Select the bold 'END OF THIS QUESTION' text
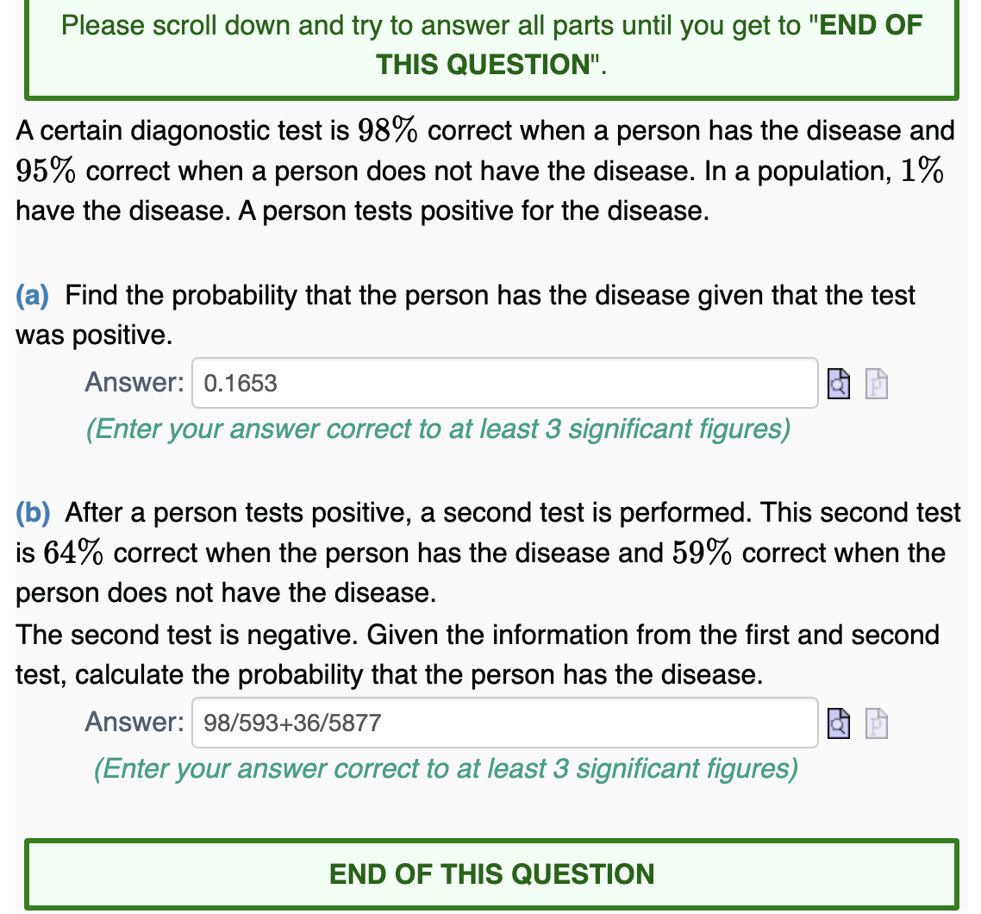This screenshot has height=914, width=981. tap(490, 873)
